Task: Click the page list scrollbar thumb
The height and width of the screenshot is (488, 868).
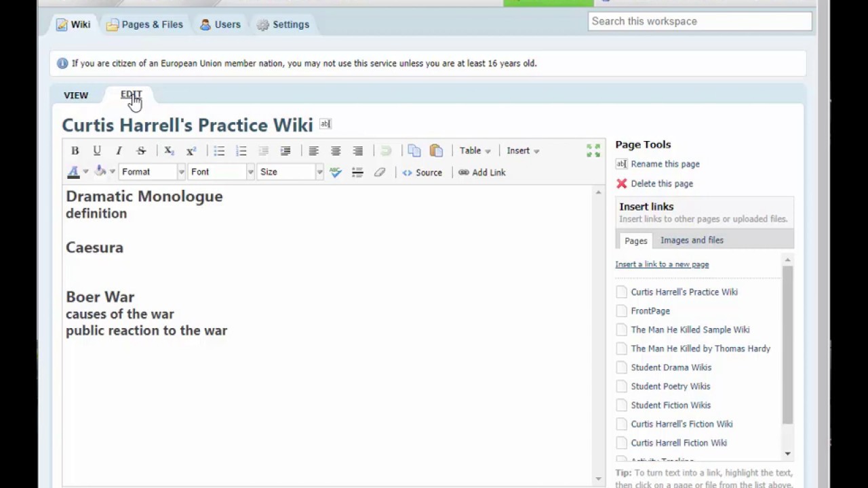Action: tap(787, 344)
